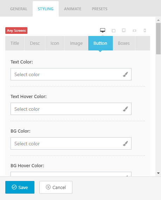
Task: Click the scrollbar down arrow
Action: click(x=158, y=173)
